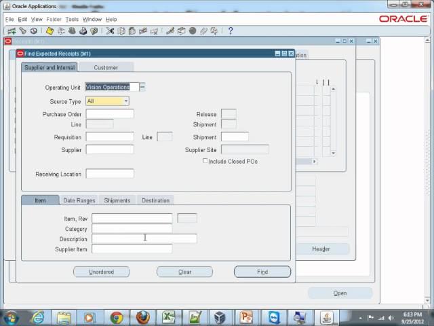Image resolution: width=434 pixels, height=326 pixels.
Task: Open Internet Explorer from the taskbar
Action: 38,317
